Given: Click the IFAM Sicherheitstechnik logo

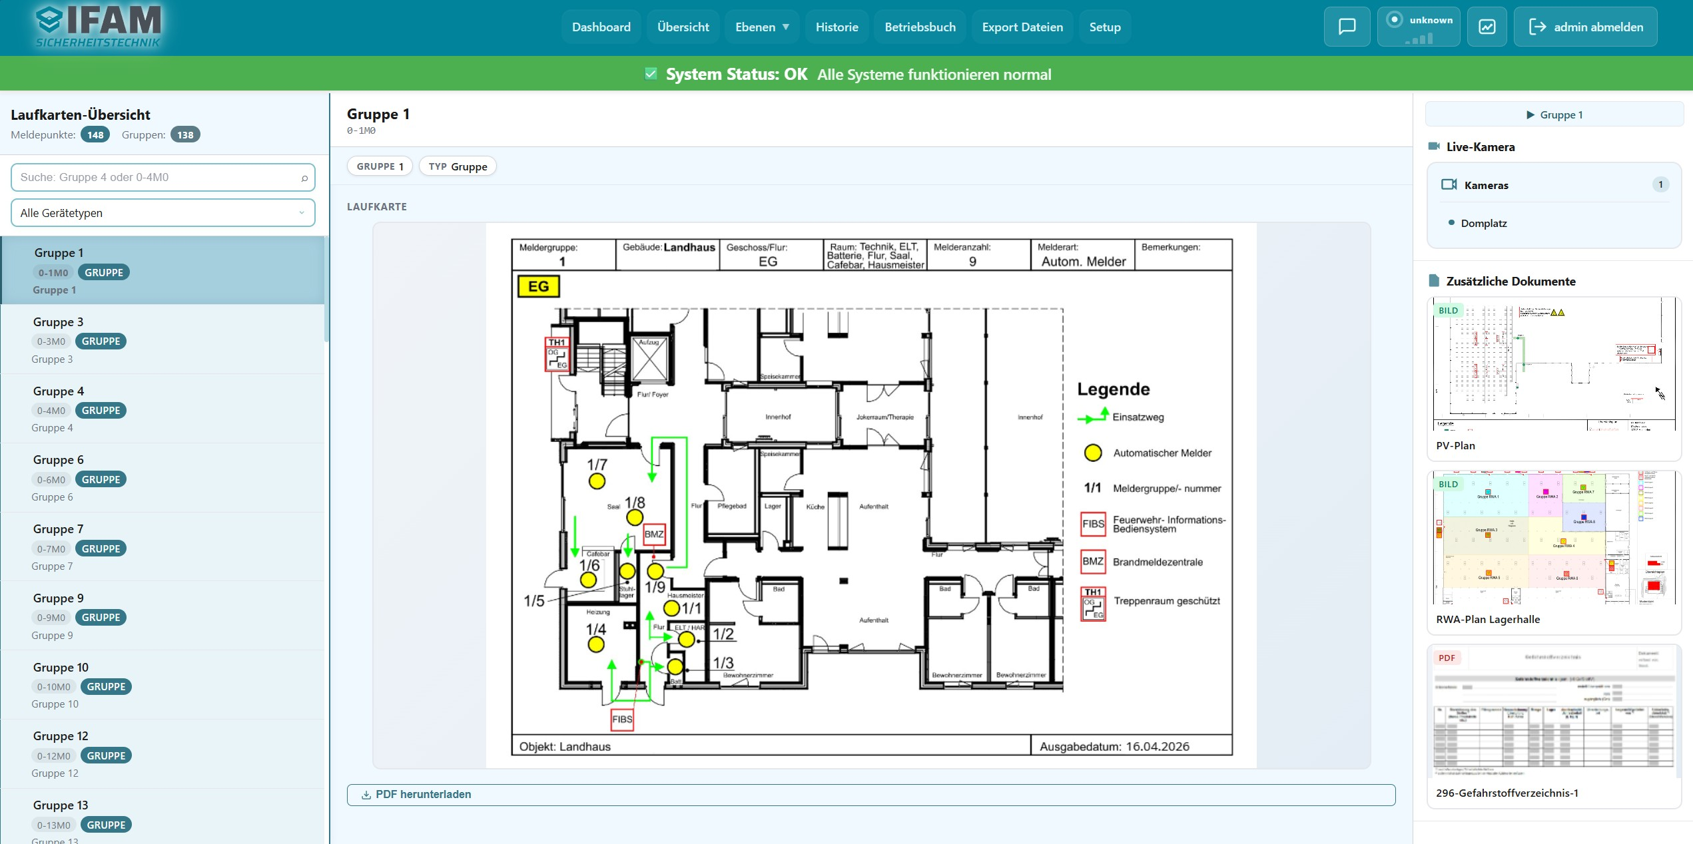Looking at the screenshot, I should [99, 27].
